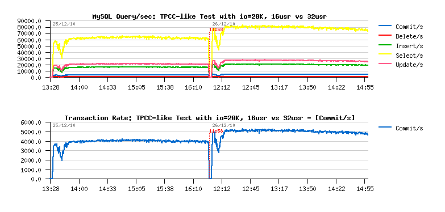
Task: Click the Insert/s legend label
Action: tap(409, 46)
